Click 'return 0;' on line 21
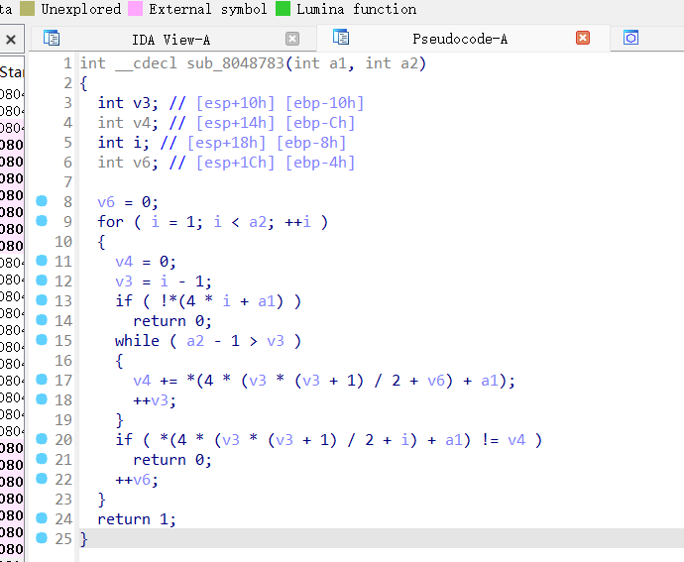Viewport: 684px width, 562px height. [x=172, y=460]
